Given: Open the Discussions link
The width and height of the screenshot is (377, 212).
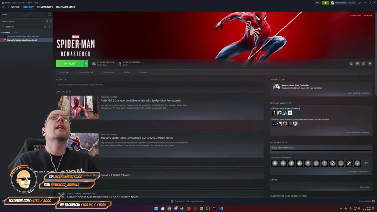Looking at the screenshot, I should coord(108,72).
